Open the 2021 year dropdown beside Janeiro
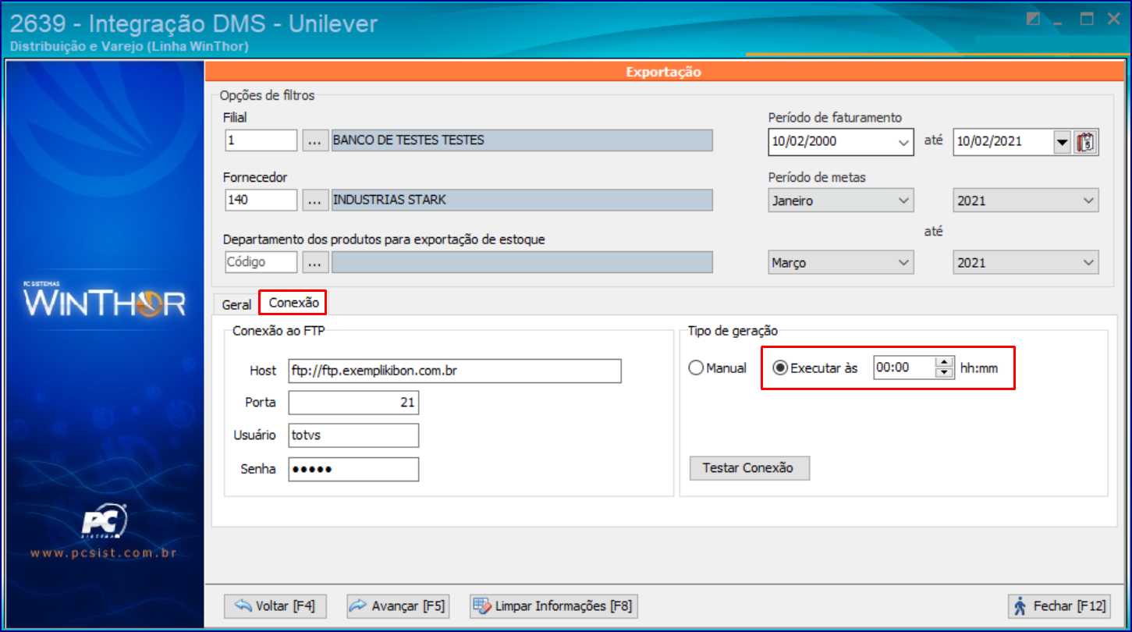The height and width of the screenshot is (632, 1132). coord(1026,201)
